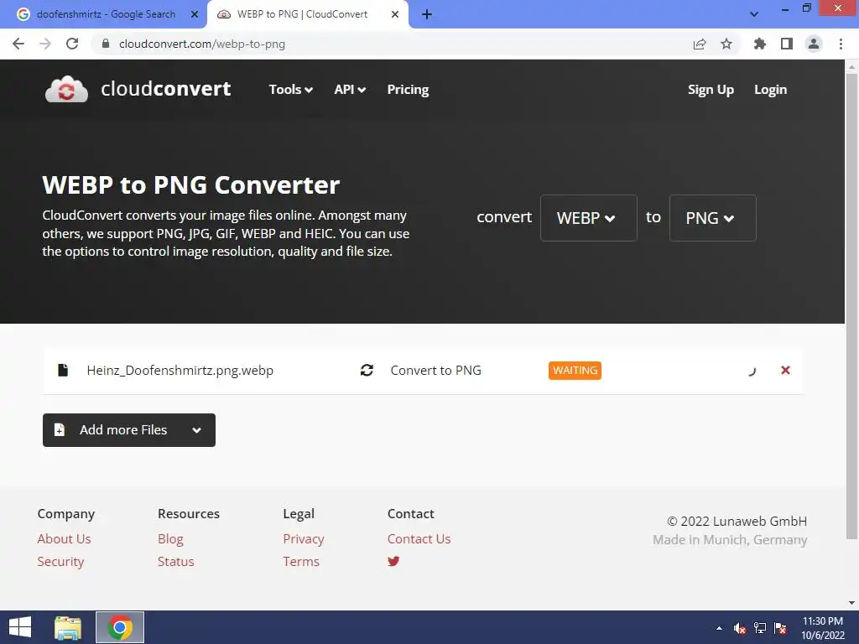Expand the Add more Files dropdown arrow
This screenshot has height=644, width=859.
196,430
